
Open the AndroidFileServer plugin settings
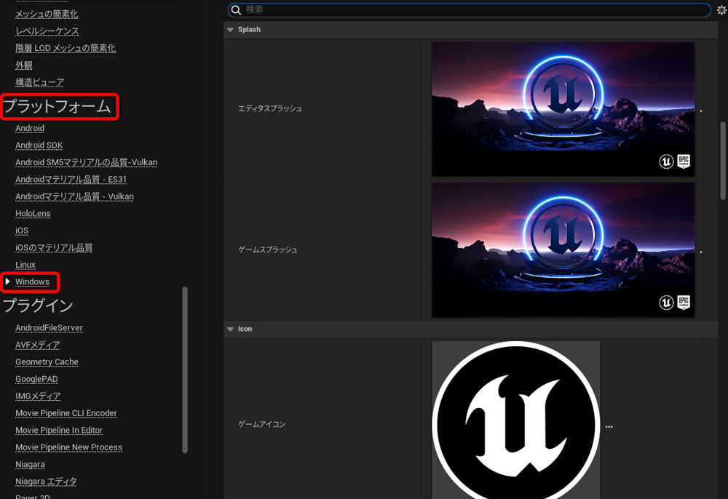coord(50,328)
